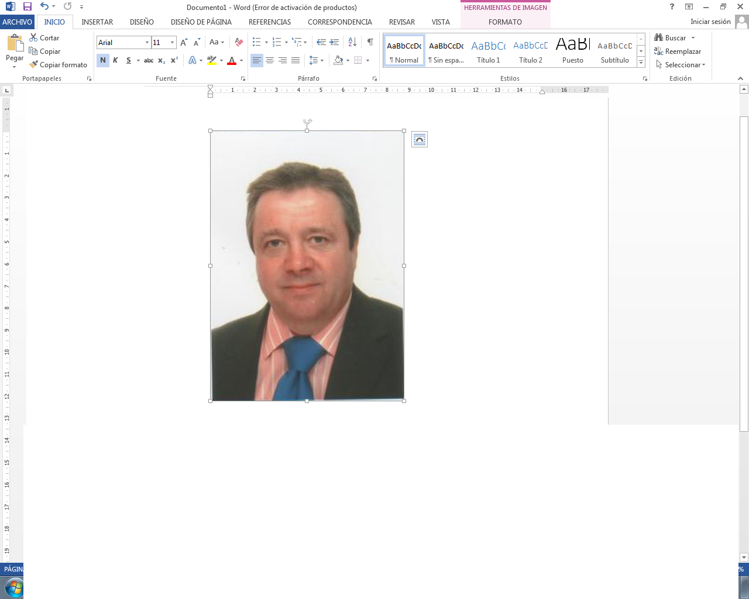Save the document using the floppy disk icon

tap(27, 7)
